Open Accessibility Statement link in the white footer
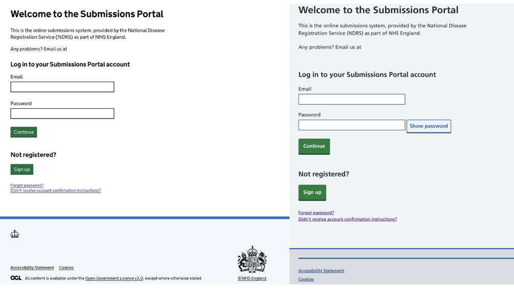The image size is (514, 289). coord(32,268)
